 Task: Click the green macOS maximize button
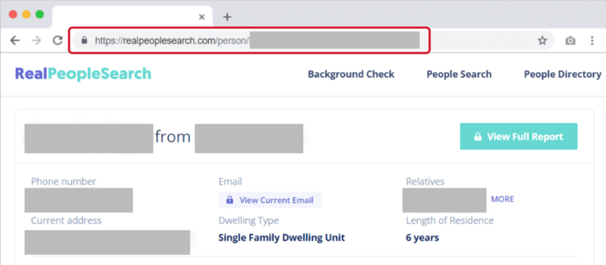39,15
